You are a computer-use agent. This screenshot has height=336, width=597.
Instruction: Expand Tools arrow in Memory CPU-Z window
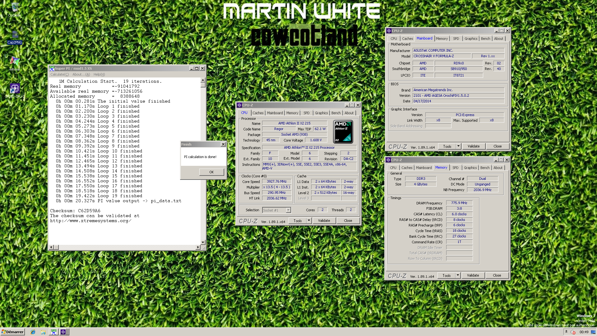[x=458, y=276]
